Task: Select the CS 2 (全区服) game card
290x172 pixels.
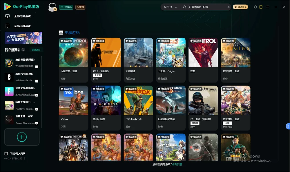Action: 106,60
